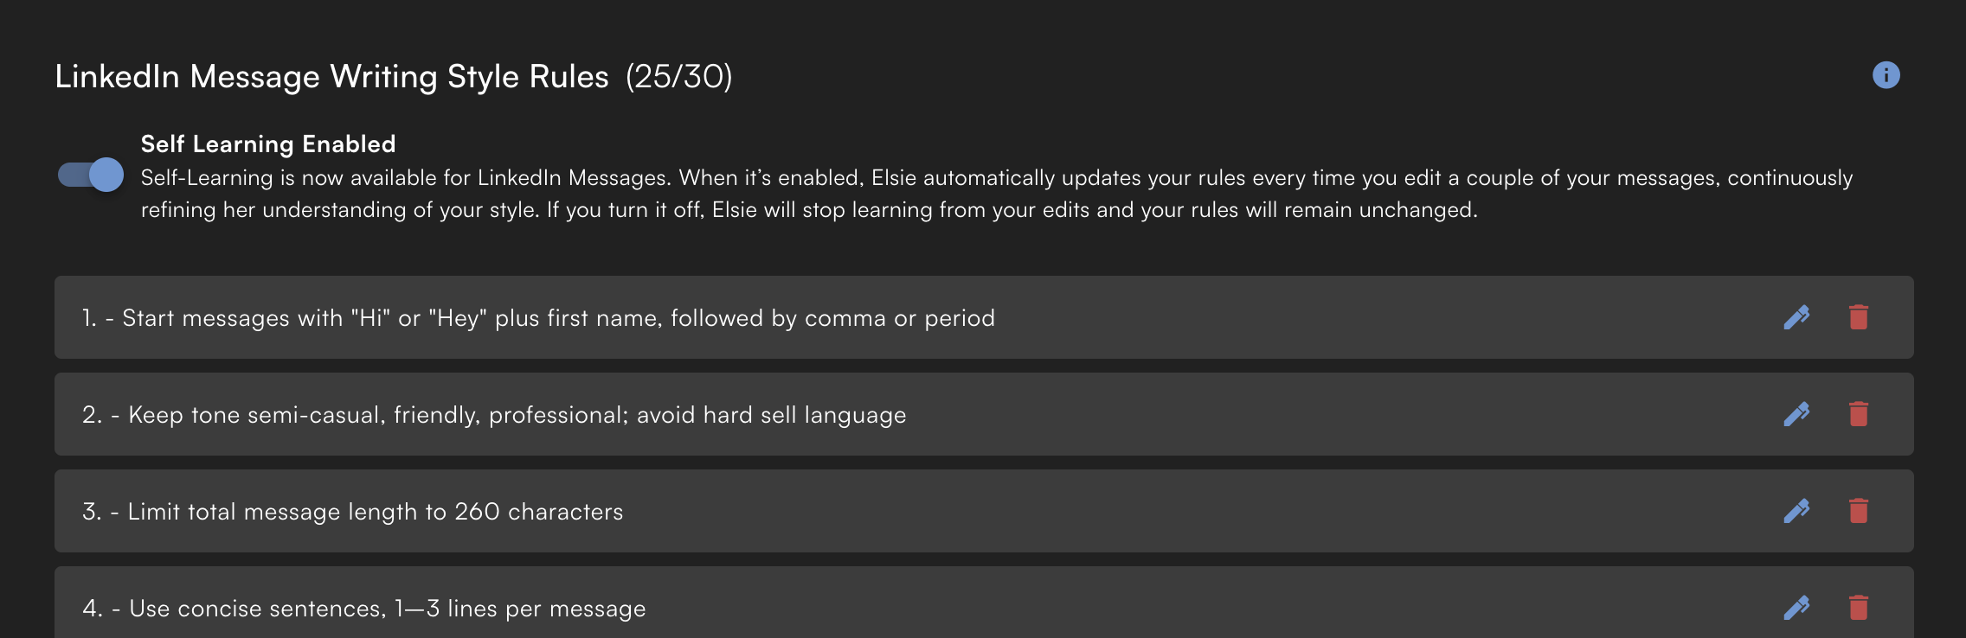Delete the semi-casual tone rule

click(x=1858, y=414)
